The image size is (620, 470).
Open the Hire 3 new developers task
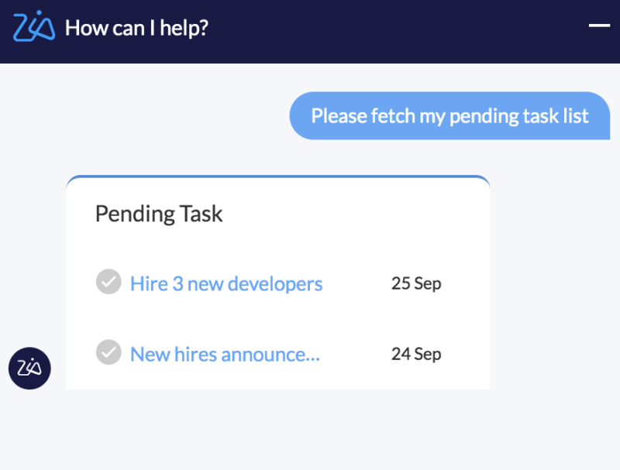coord(226,283)
